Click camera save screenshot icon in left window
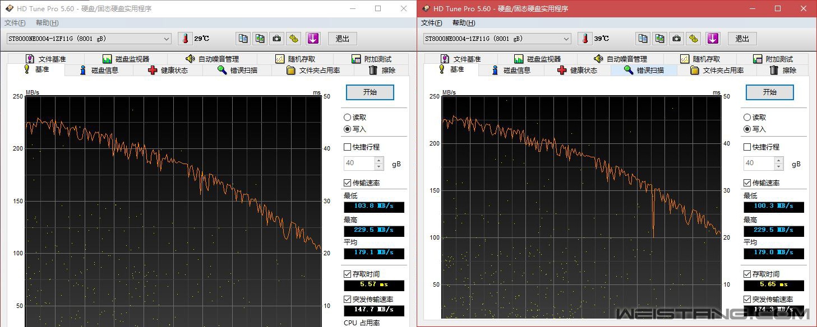This screenshot has width=817, height=327. [276, 39]
